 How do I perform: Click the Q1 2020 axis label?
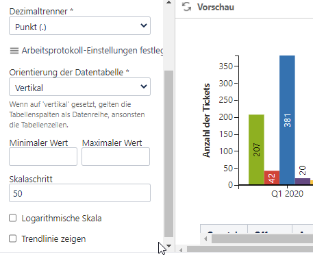(x=287, y=194)
